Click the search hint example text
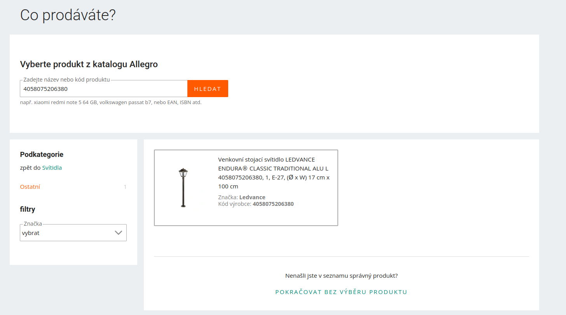This screenshot has height=315, width=566. click(111, 102)
